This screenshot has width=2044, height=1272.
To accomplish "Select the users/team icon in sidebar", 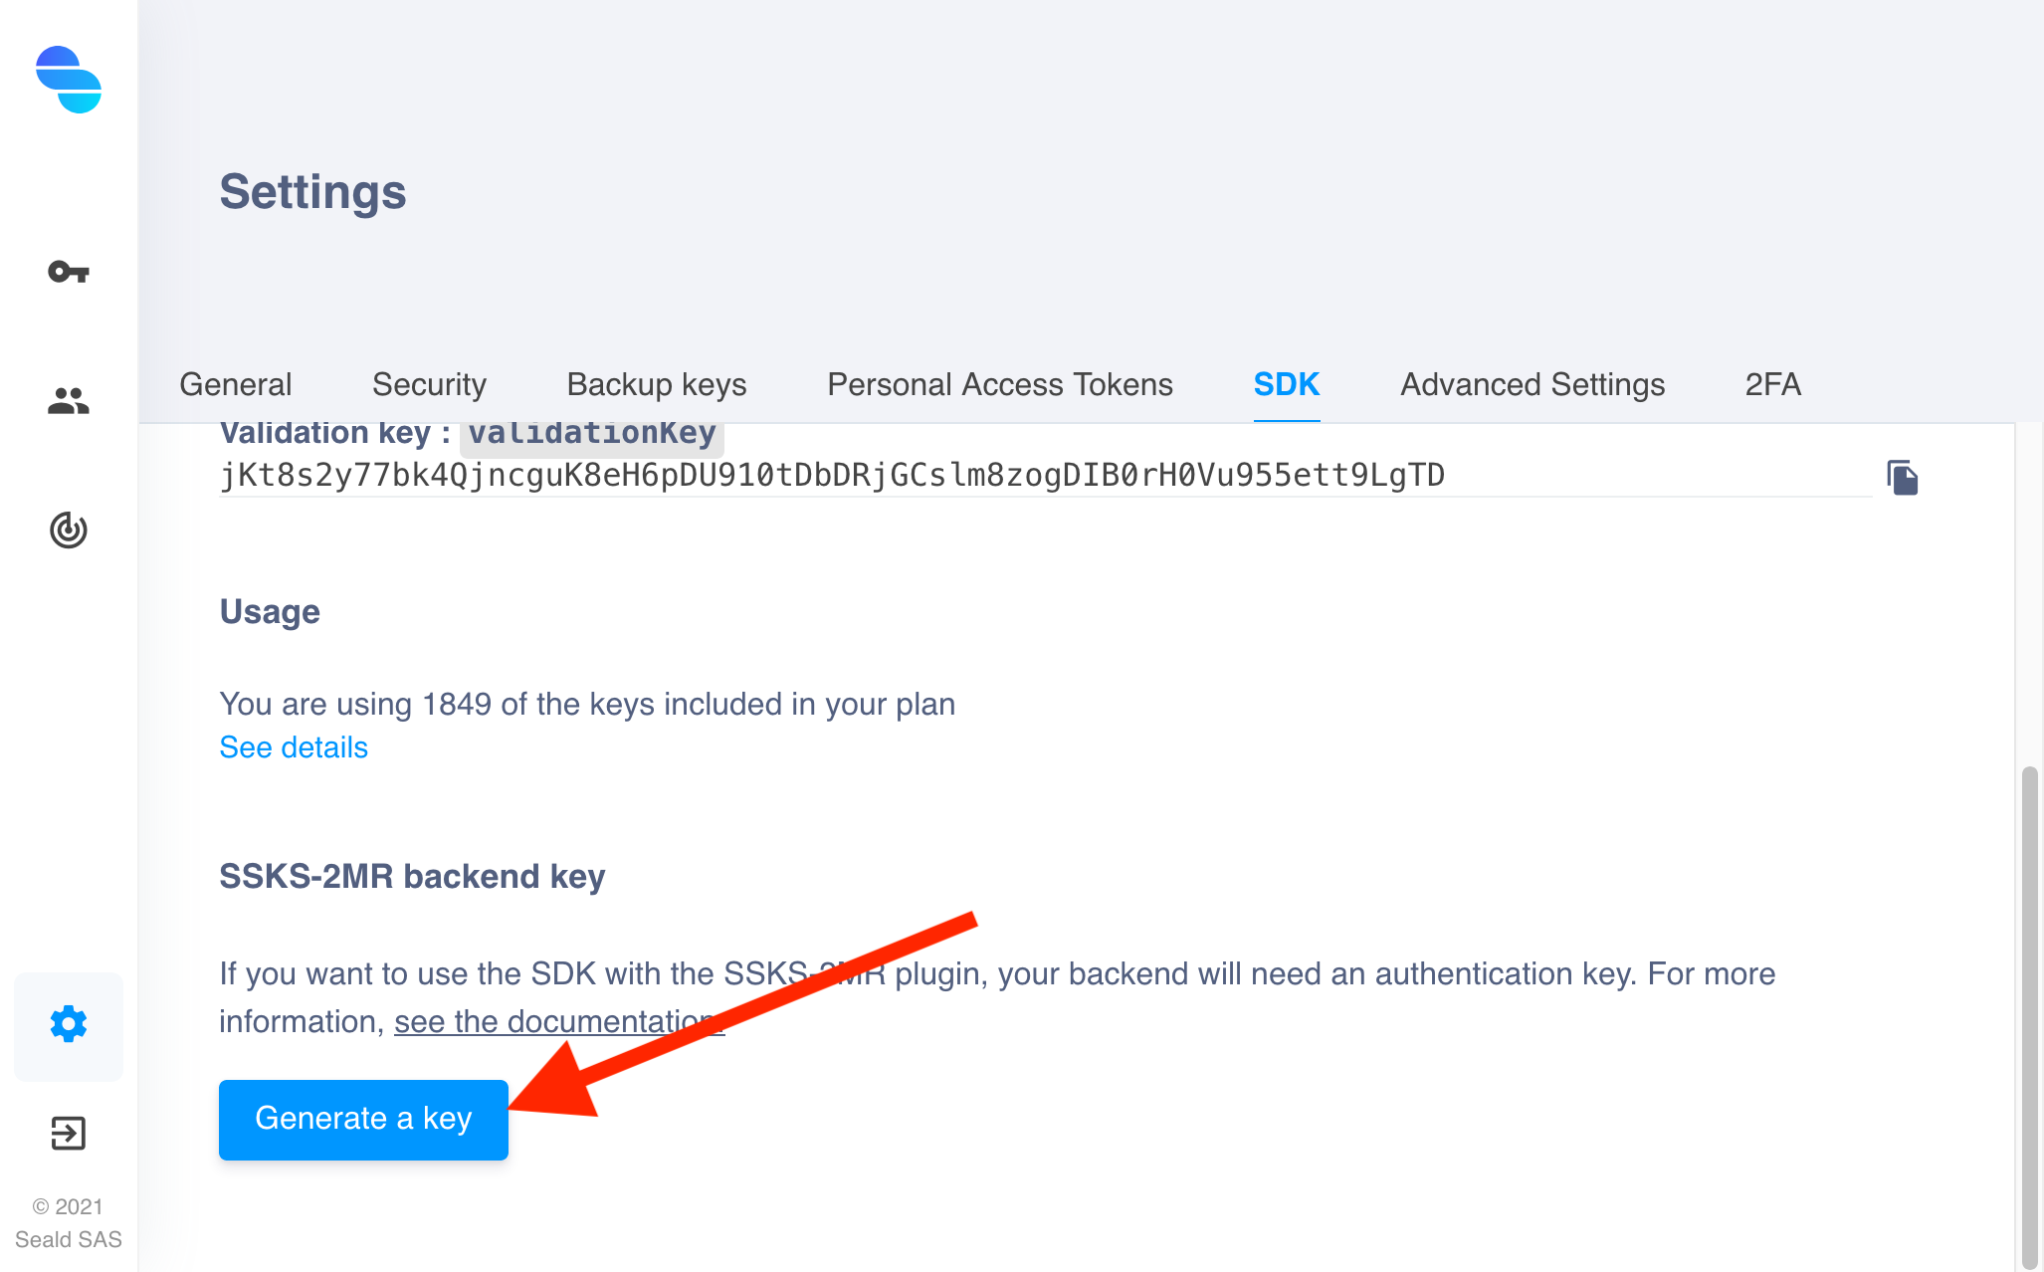I will (x=69, y=398).
